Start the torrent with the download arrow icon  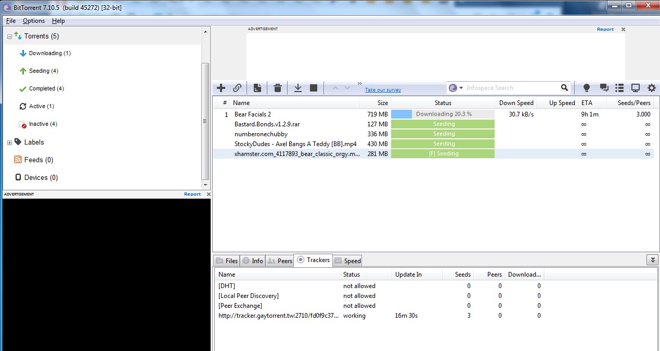pyautogui.click(x=297, y=88)
